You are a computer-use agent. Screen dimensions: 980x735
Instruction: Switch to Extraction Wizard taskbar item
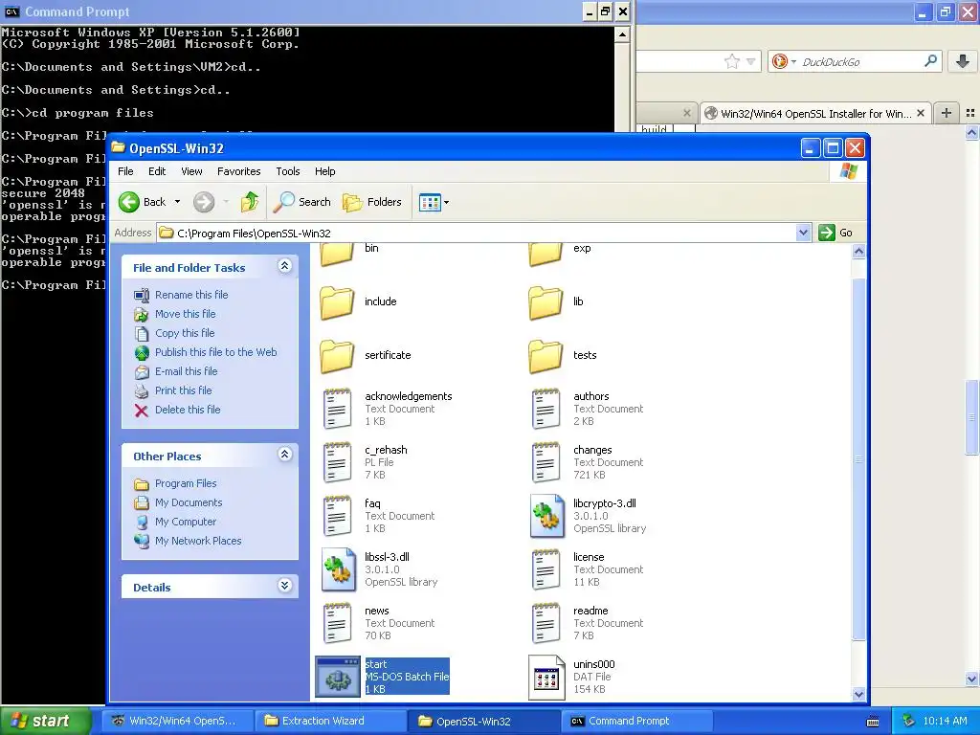tap(330, 721)
